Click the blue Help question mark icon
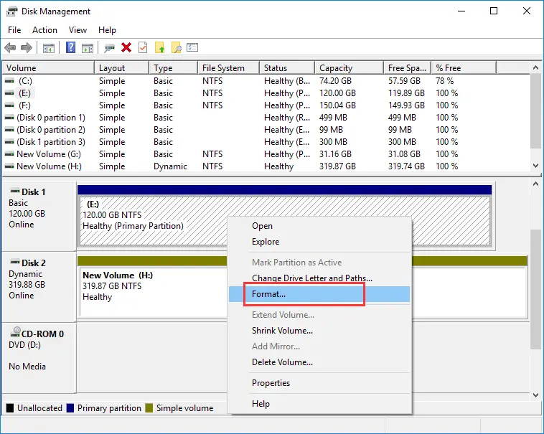Image resolution: width=544 pixels, height=434 pixels. 71,48
